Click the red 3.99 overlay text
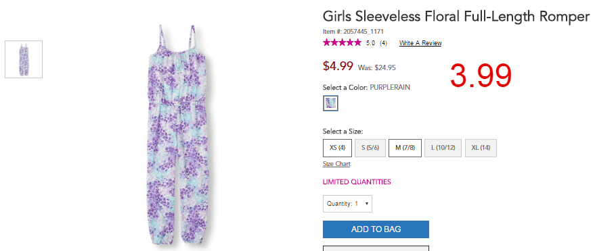The width and height of the screenshot is (595, 251). (481, 76)
